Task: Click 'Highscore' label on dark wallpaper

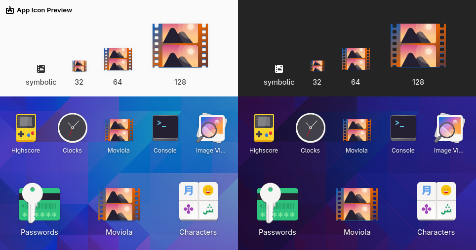Action: click(264, 151)
